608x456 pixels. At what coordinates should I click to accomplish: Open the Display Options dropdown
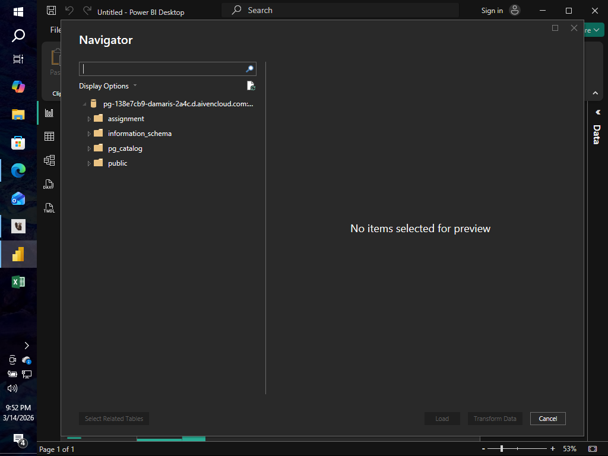[108, 85]
